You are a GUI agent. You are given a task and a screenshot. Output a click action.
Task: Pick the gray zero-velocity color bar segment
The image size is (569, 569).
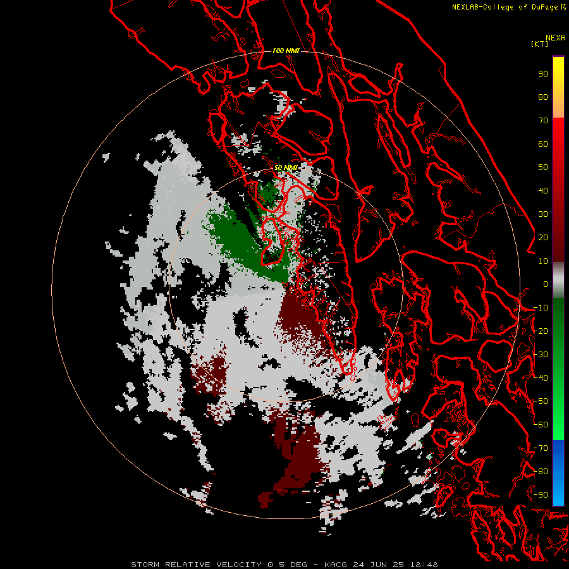pos(558,280)
